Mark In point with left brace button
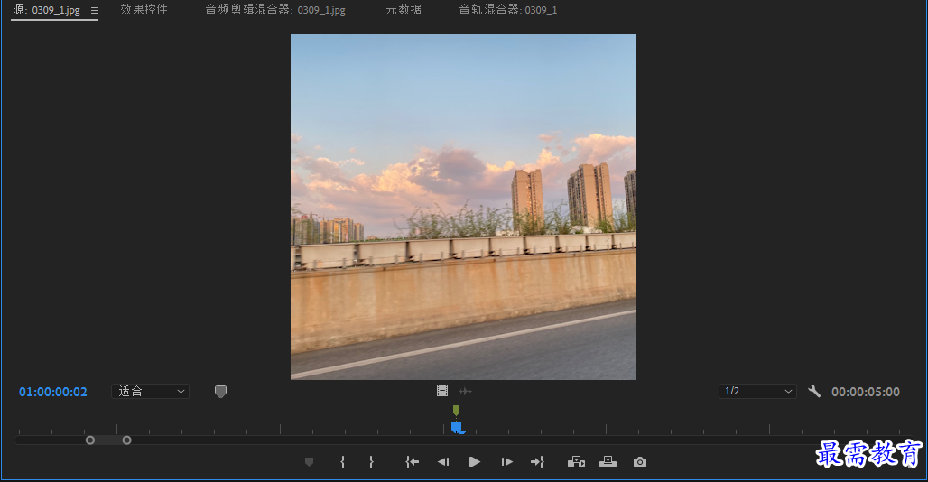The height and width of the screenshot is (482, 928). pos(343,462)
